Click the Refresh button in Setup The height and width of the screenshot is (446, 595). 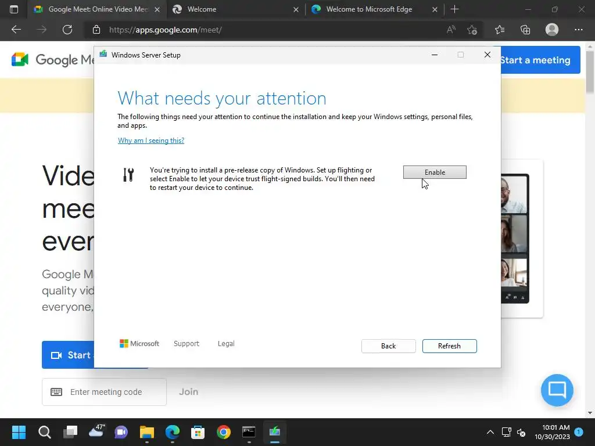coord(449,346)
